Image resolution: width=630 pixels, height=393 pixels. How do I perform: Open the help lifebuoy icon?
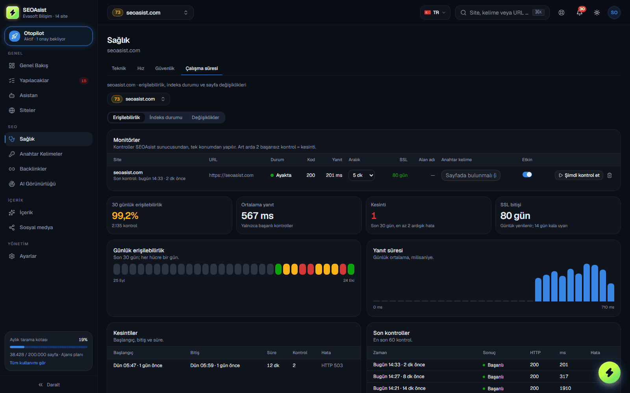point(561,13)
